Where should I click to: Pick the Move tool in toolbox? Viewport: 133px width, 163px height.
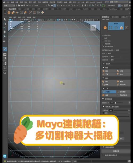point(5,32)
